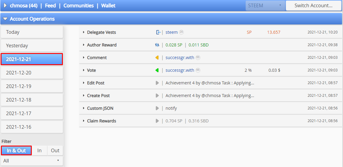The height and width of the screenshot is (167, 343).
Task: Expand the account header triangle beside chmosa
Action: coord(5,6)
